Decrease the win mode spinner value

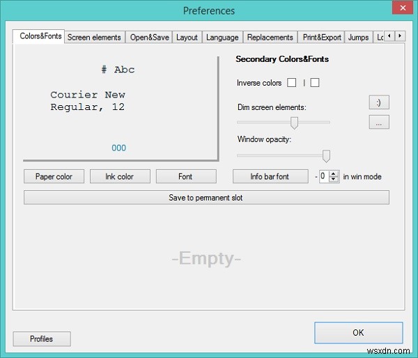pyautogui.click(x=334, y=179)
